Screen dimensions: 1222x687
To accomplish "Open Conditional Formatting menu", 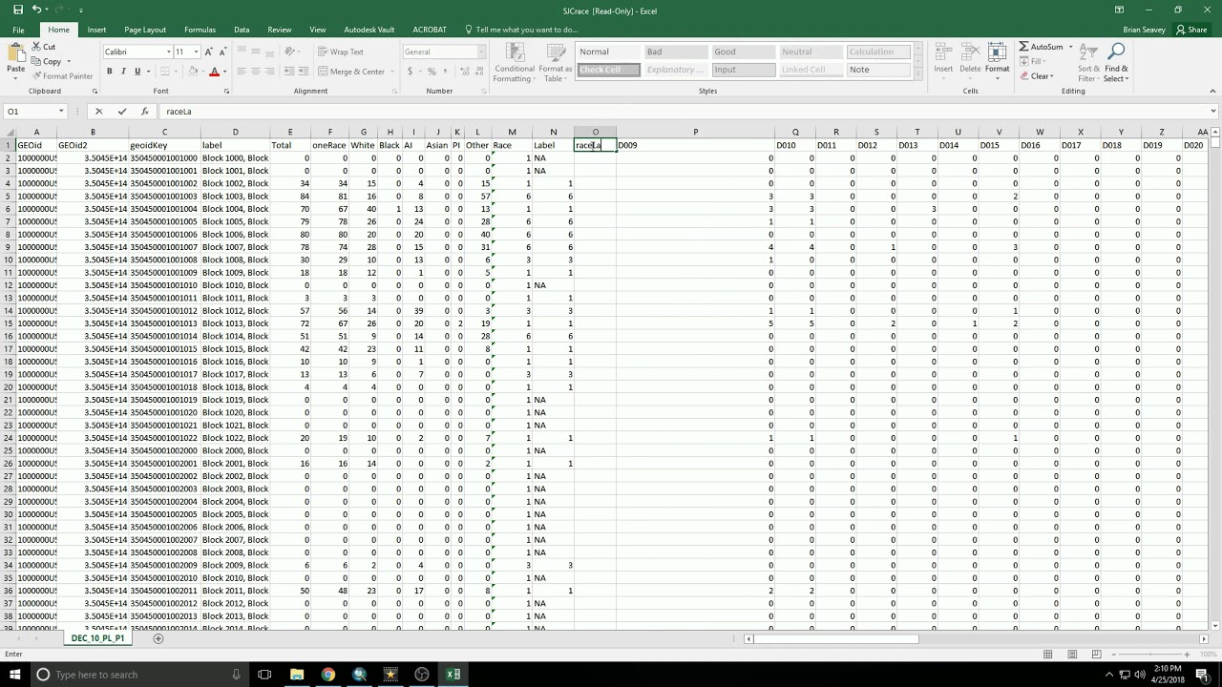I will point(515,63).
